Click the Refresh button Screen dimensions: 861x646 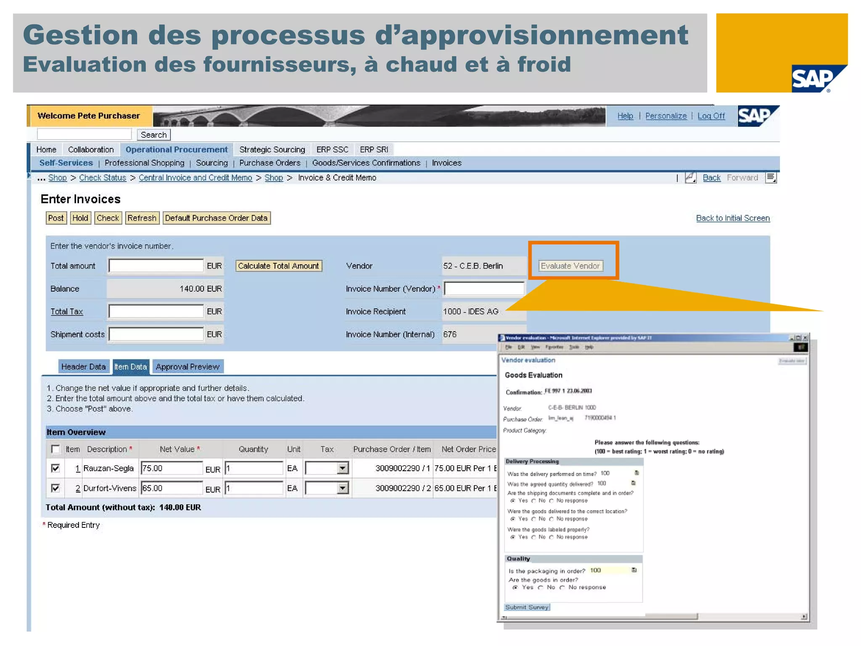pyautogui.click(x=142, y=218)
